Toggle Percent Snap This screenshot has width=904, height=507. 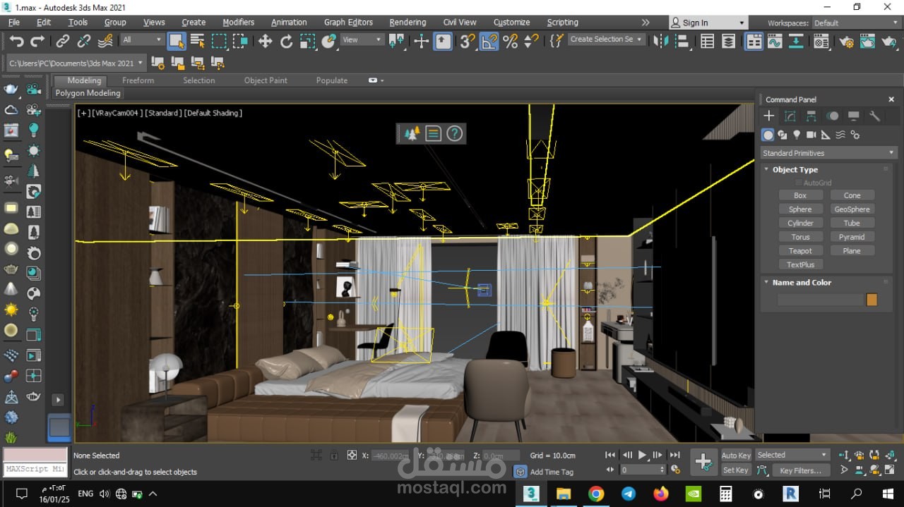coord(511,41)
